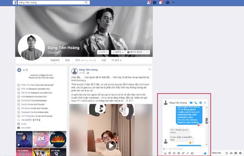Play the video in the post
Viewport: 244px width, 156px height.
(111, 146)
